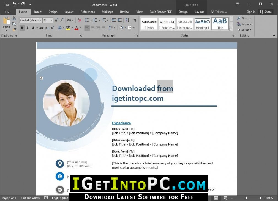This screenshot has width=278, height=201.
Task: Toggle Underline formatting
Action: click(33, 28)
